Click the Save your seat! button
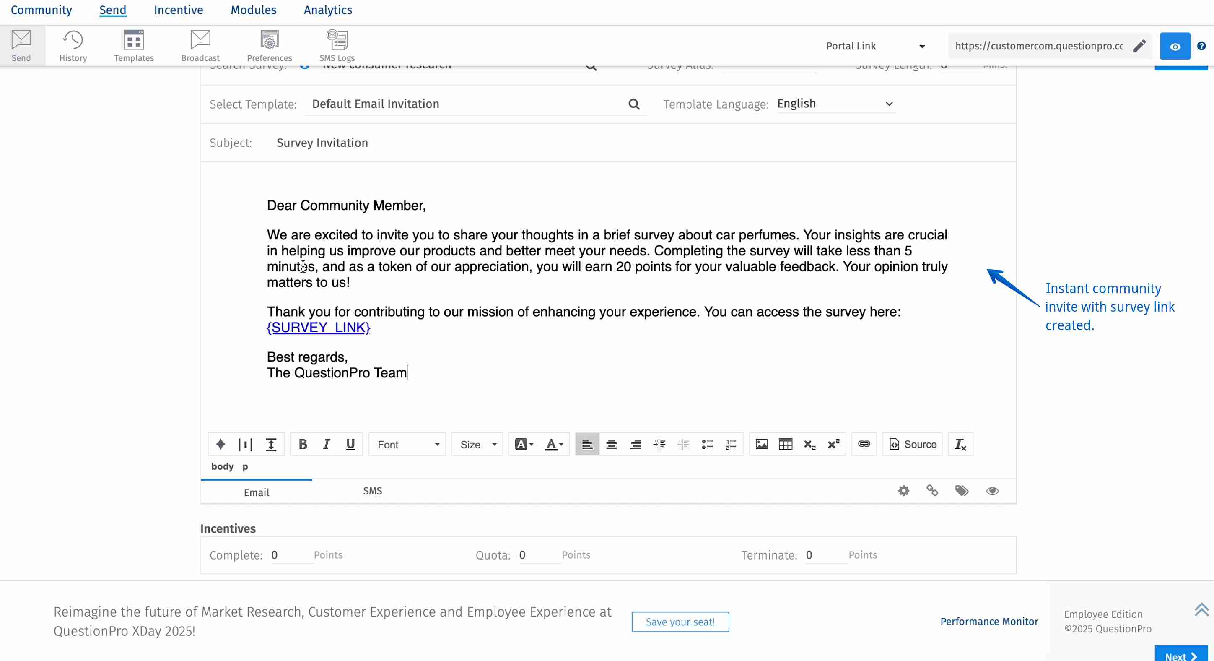Image resolution: width=1214 pixels, height=661 pixels. pos(680,622)
